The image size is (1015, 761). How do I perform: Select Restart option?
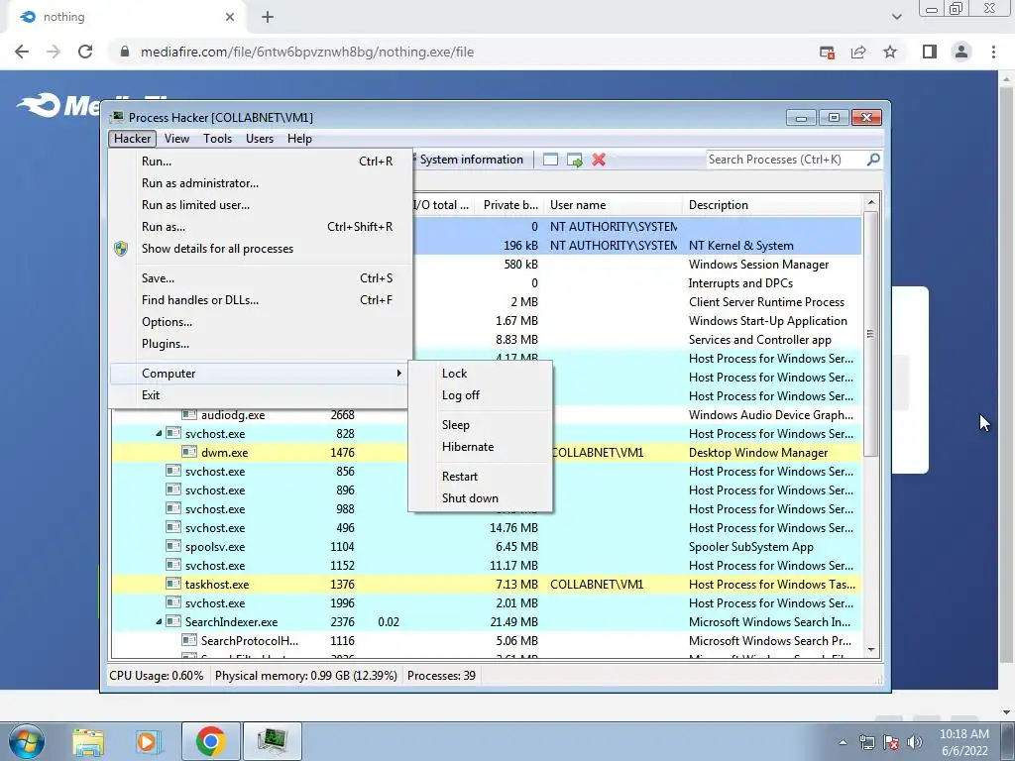[481, 477]
